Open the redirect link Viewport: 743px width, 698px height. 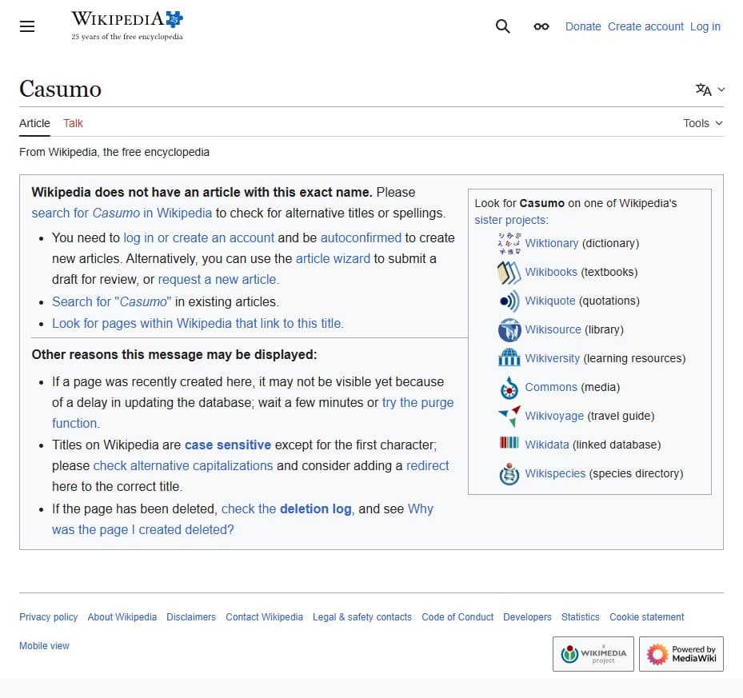427,466
